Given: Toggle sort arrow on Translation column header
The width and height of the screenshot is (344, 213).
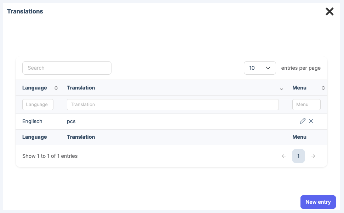Looking at the screenshot, I should click(281, 88).
